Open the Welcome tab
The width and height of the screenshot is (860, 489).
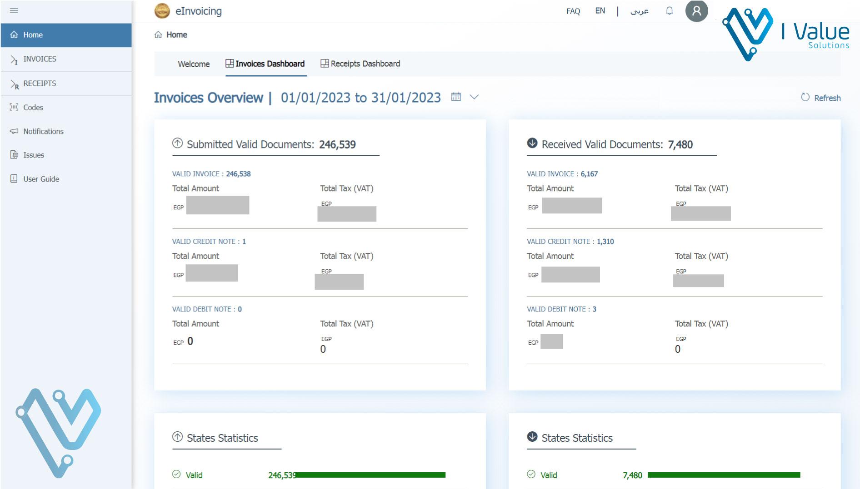click(x=194, y=64)
